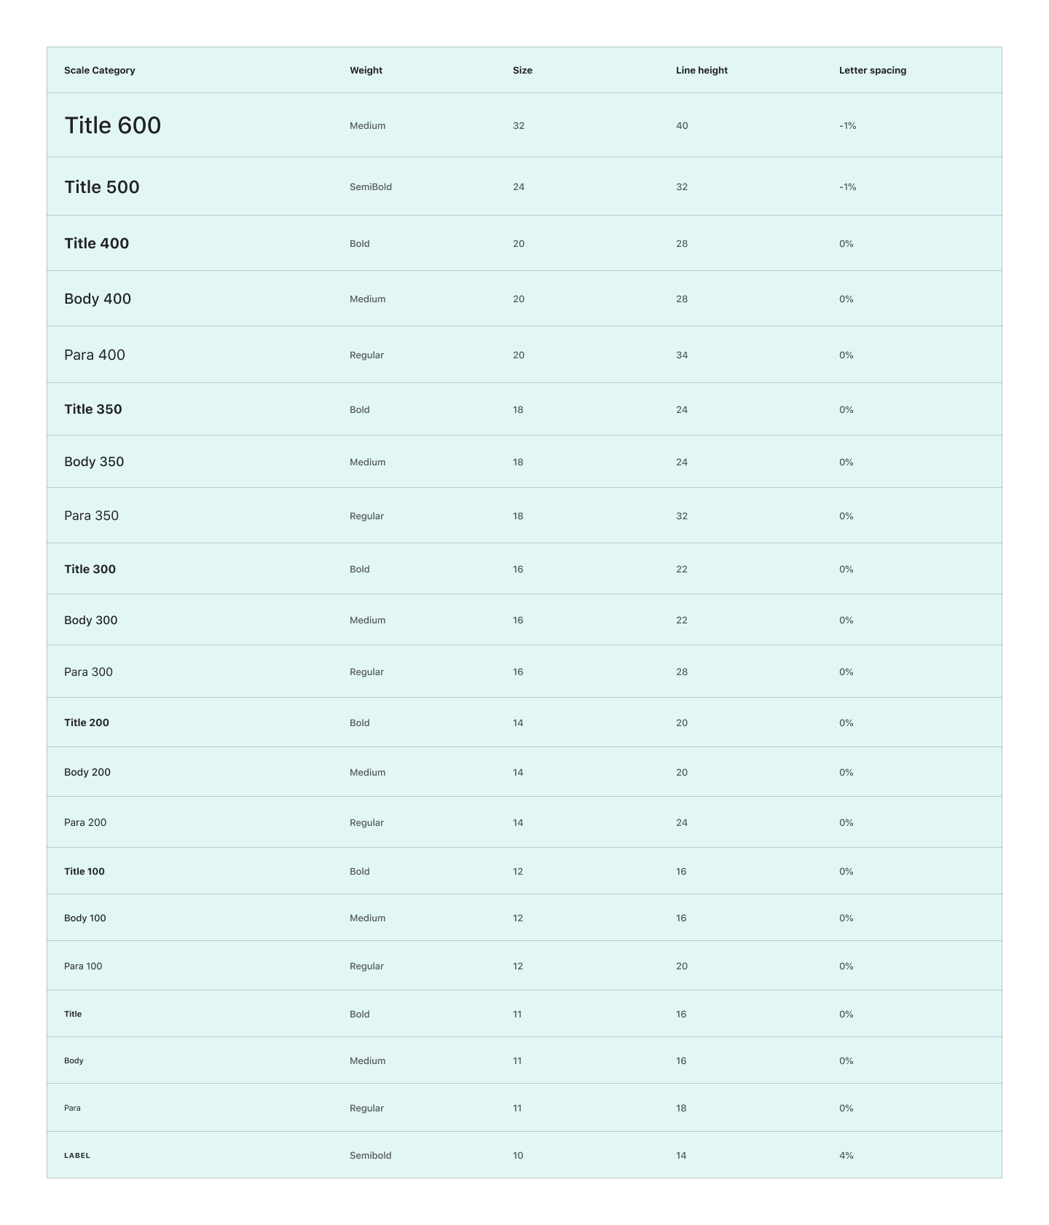This screenshot has width=1049, height=1225.
Task: Click the Letter spacing column header
Action: click(872, 71)
